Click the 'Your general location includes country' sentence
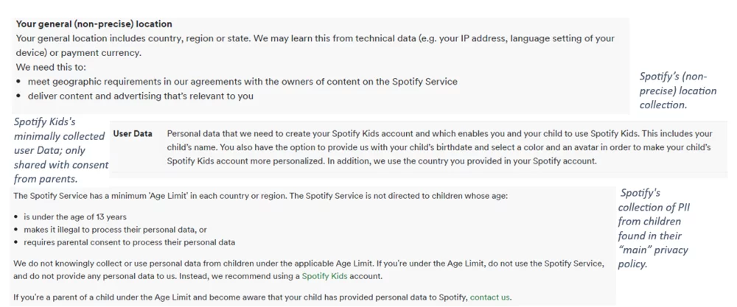The width and height of the screenshot is (737, 307). [x=315, y=38]
